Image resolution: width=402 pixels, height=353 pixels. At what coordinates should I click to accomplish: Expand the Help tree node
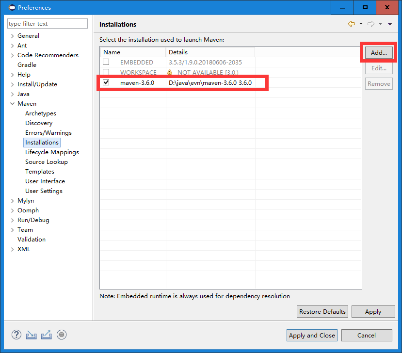(12, 75)
